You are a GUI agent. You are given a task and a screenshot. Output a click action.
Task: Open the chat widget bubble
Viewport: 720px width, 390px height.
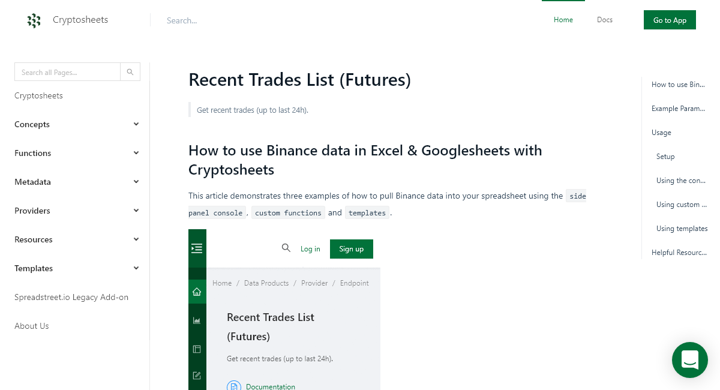pyautogui.click(x=689, y=360)
